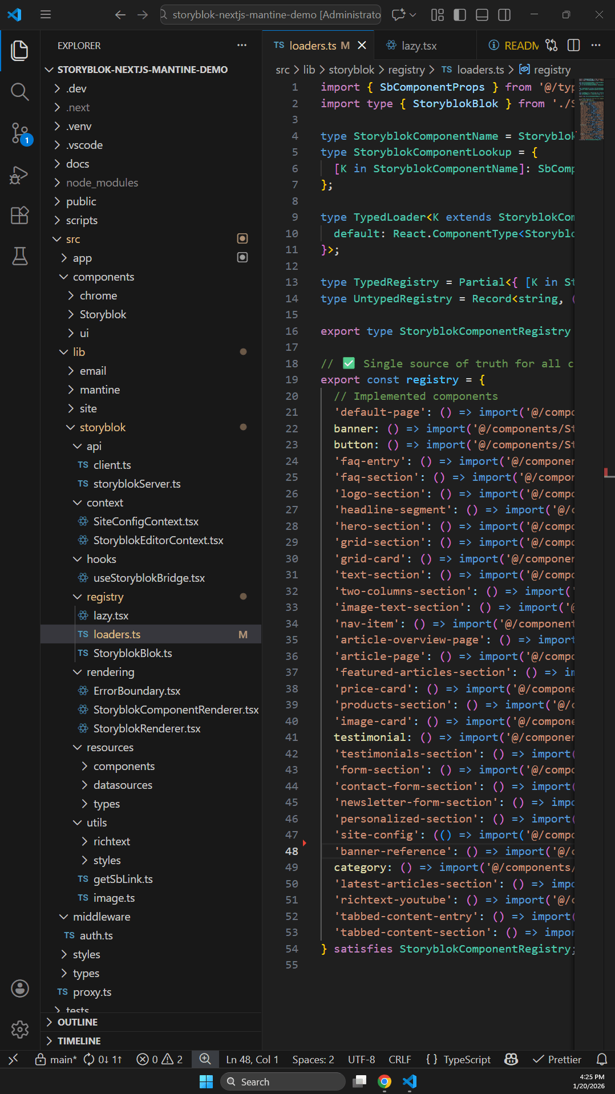Close the loaders.ts tab
This screenshot has height=1094, width=615.
pyautogui.click(x=362, y=45)
